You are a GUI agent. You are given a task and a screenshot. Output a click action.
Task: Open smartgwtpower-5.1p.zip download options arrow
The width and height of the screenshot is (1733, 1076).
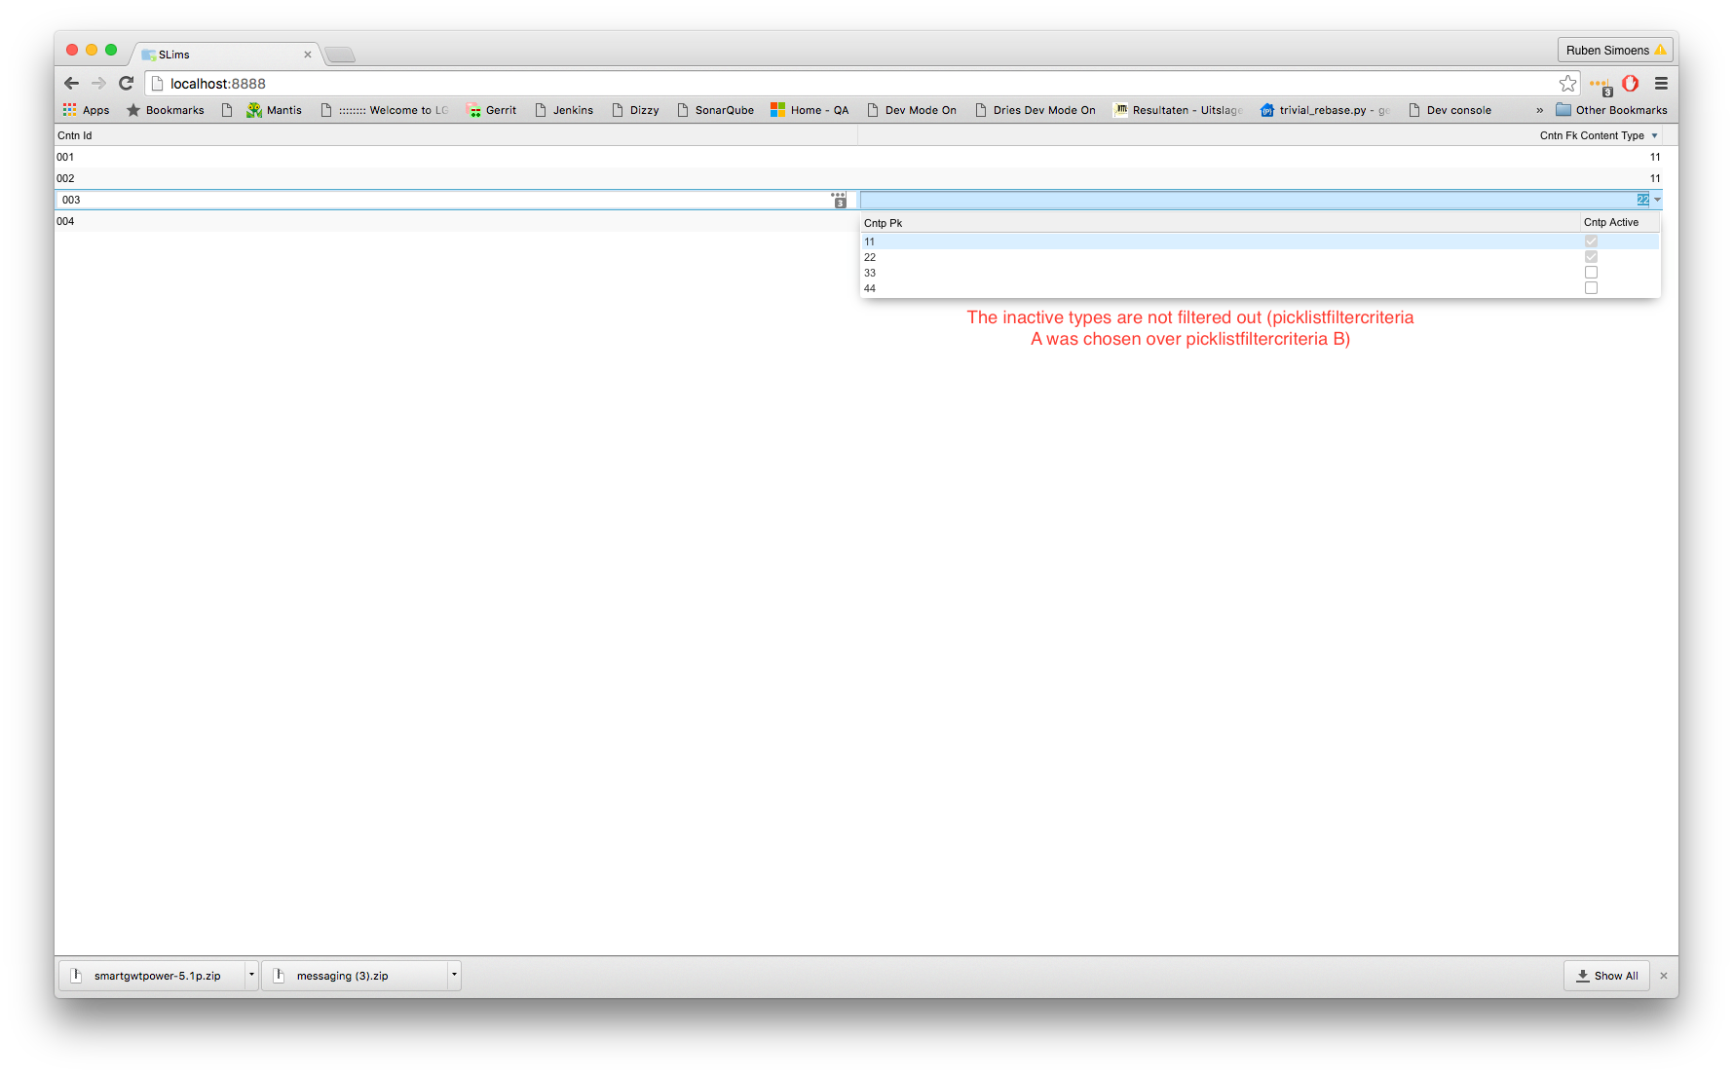251,975
